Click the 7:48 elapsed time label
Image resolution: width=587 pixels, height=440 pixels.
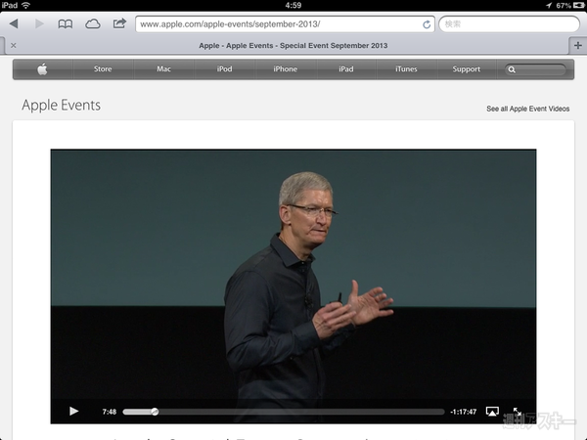click(x=110, y=412)
